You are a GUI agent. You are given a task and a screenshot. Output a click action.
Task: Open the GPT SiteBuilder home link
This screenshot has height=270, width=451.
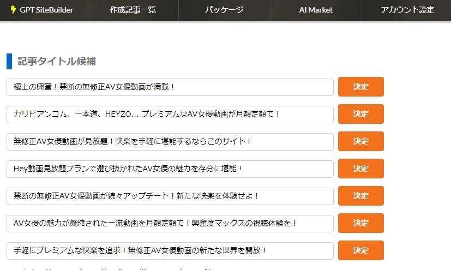(46, 10)
